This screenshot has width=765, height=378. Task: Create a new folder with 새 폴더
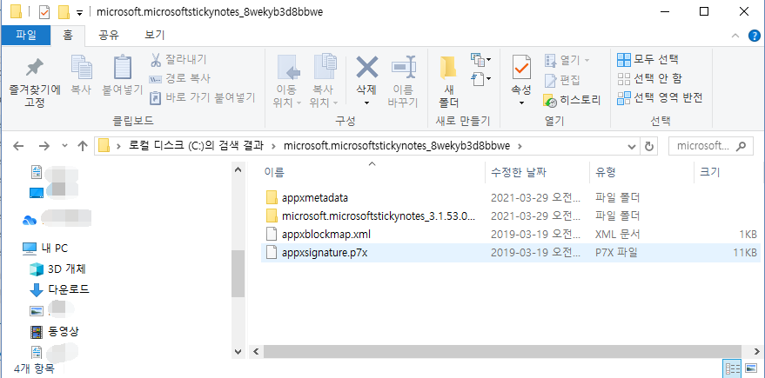[x=448, y=82]
